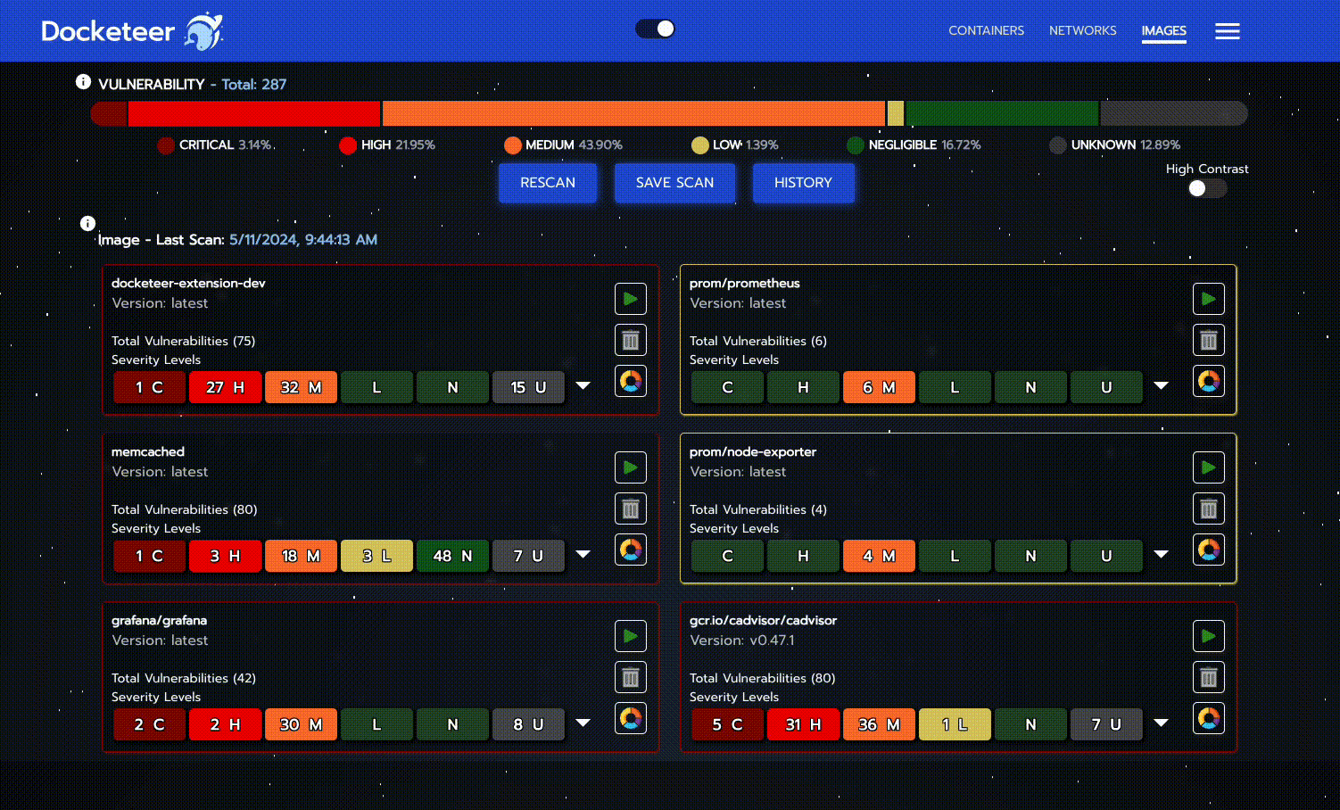Click the memcached image name

(x=148, y=451)
